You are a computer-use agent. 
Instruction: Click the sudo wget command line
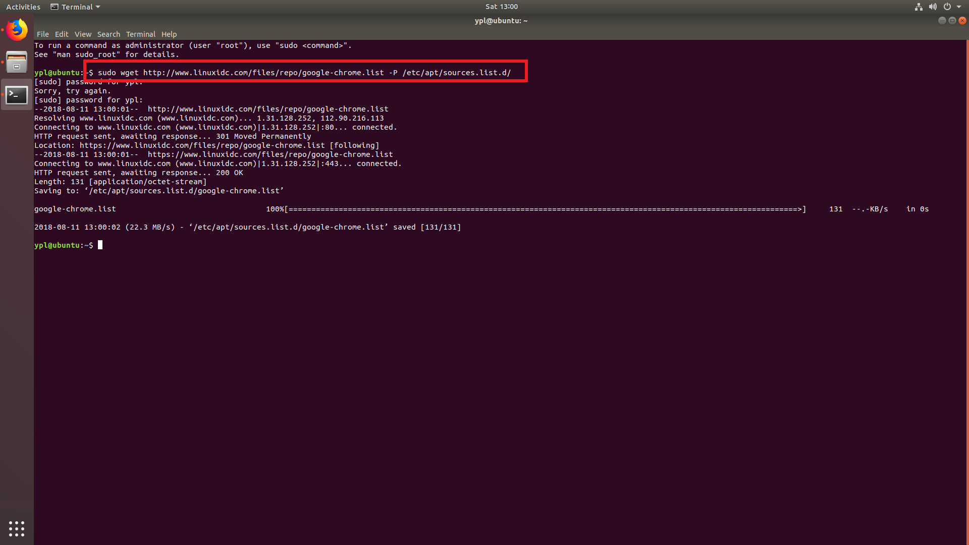[x=304, y=73]
